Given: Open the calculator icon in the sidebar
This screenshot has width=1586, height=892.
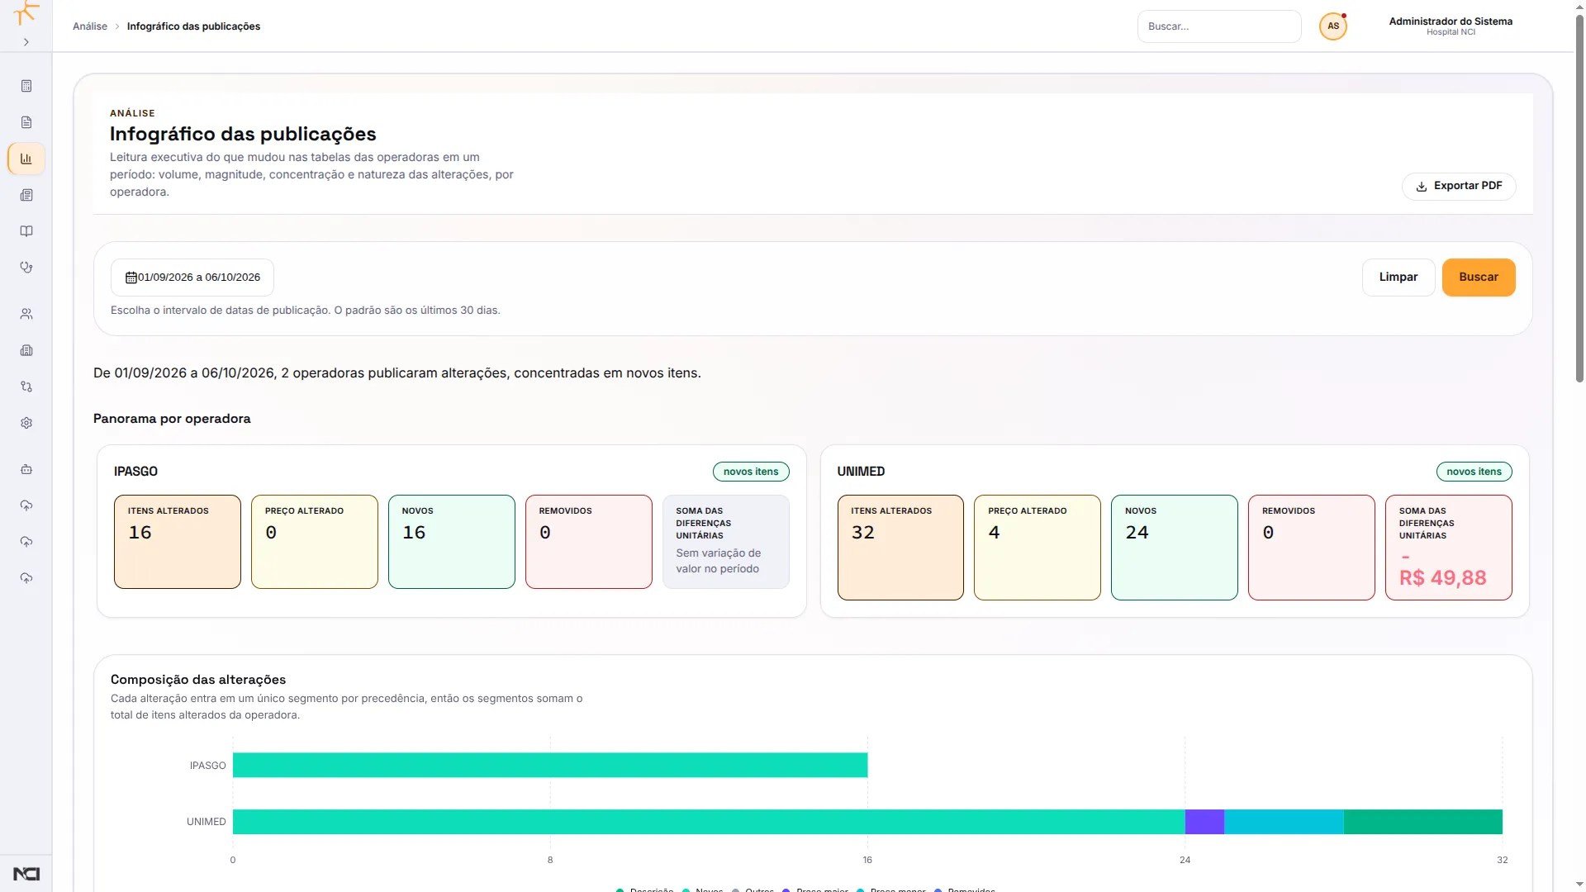Looking at the screenshot, I should click(x=26, y=86).
